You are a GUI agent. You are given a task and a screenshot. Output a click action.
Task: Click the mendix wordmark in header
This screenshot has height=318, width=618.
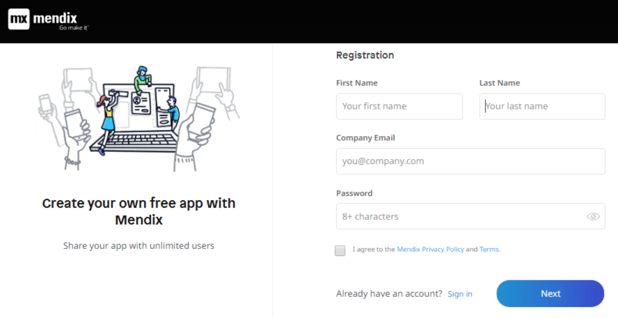pyautogui.click(x=56, y=18)
